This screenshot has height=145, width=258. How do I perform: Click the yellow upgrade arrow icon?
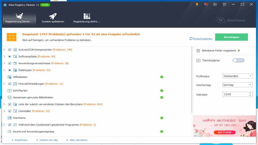click(x=197, y=4)
